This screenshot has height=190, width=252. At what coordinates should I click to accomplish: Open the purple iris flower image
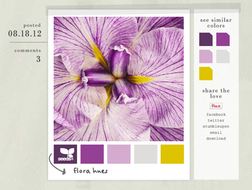click(x=119, y=79)
